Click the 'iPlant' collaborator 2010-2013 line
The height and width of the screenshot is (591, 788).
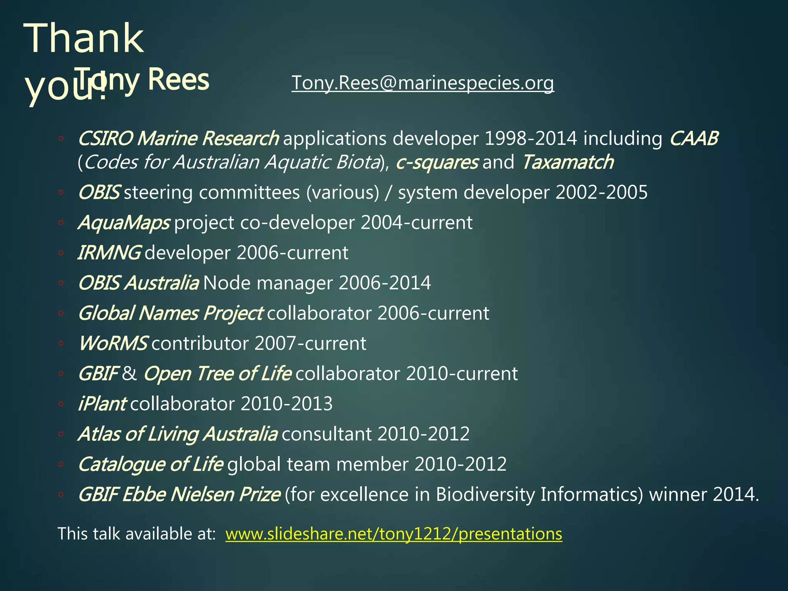[x=205, y=404]
